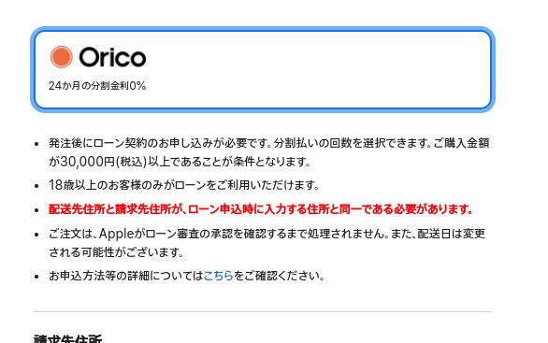Click the Orico wordmark text
This screenshot has width=548, height=343.
(x=112, y=57)
